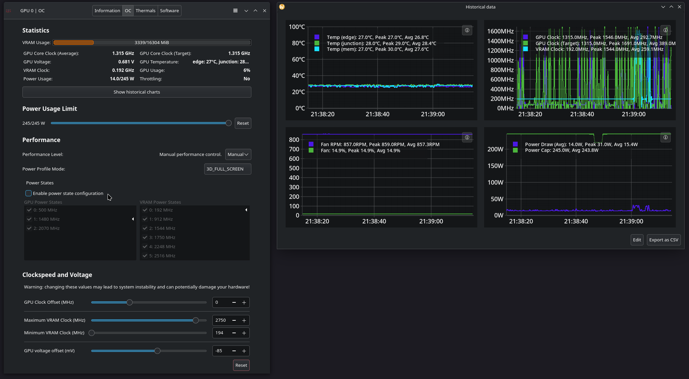Screen dimensions: 689x379
Task: Click info icon on fan RPM chart
Action: point(467,138)
